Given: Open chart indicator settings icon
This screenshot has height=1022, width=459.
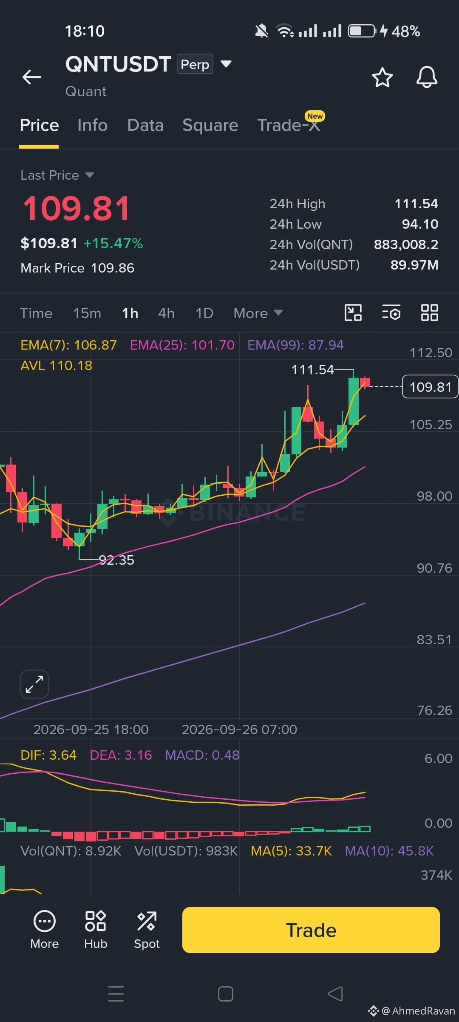Looking at the screenshot, I should point(391,313).
